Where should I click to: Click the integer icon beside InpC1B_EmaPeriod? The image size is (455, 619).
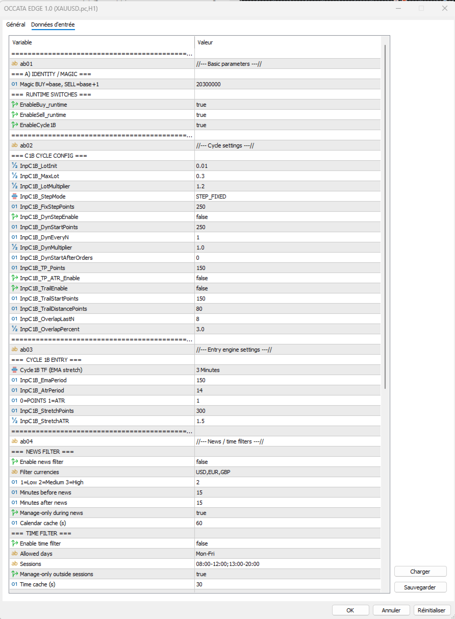pyautogui.click(x=14, y=380)
